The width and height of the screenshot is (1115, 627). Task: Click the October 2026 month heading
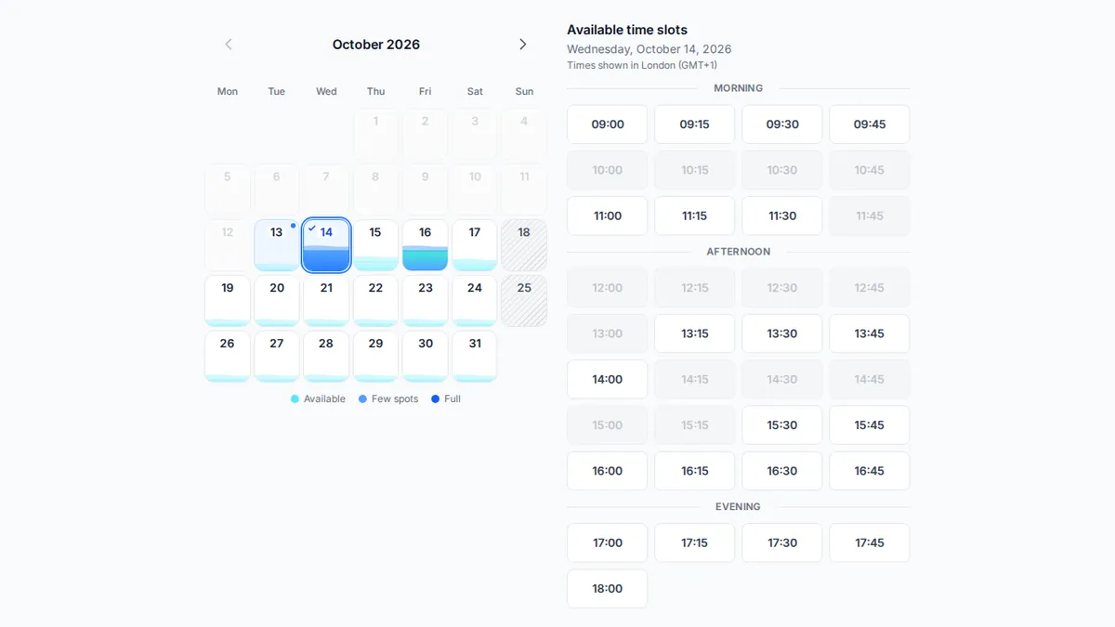pyautogui.click(x=376, y=45)
